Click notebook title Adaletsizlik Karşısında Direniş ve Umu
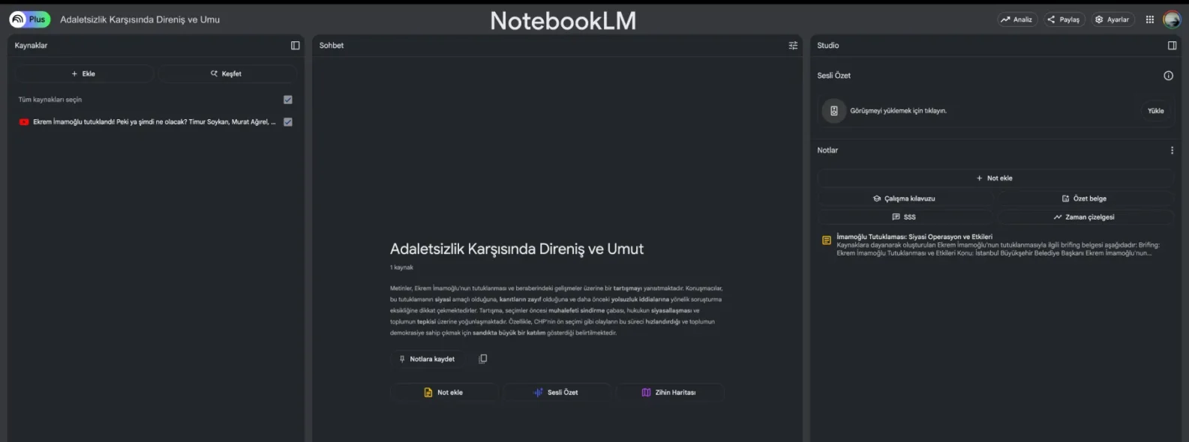 click(140, 19)
